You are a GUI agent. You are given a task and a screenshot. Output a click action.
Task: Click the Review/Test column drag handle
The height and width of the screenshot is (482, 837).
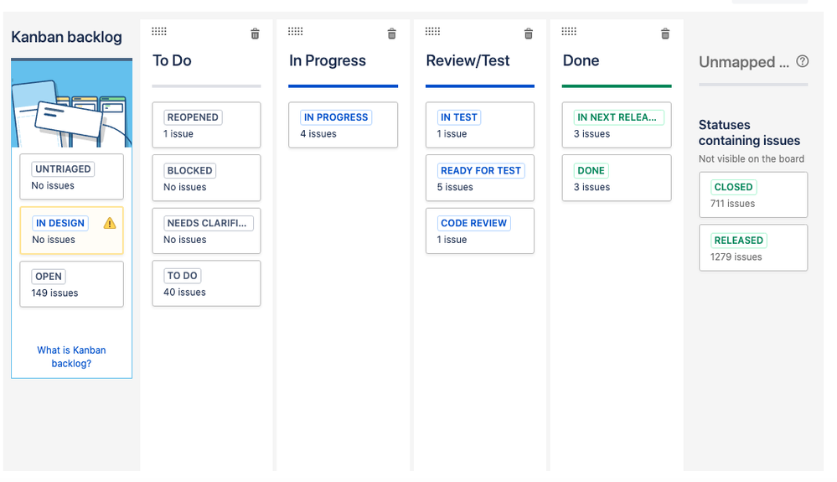pos(432,31)
